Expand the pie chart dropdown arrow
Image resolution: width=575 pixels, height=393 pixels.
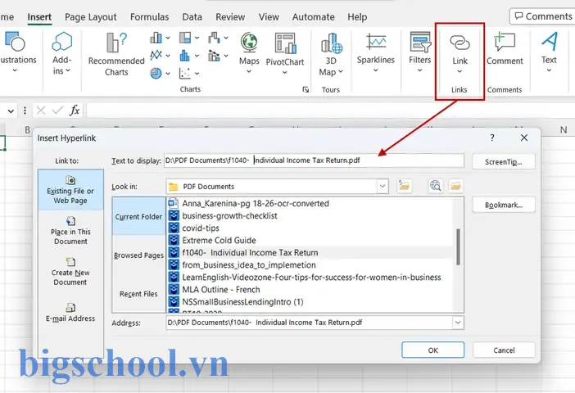168,74
